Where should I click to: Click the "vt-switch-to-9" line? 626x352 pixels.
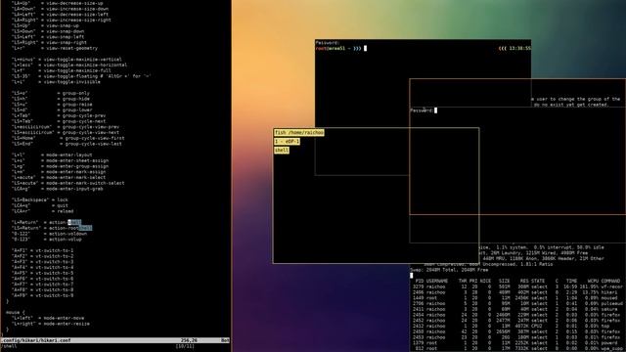coord(42,295)
